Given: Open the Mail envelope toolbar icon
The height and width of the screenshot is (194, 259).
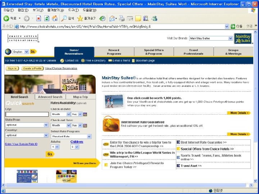Looking at the screenshot, I should (112, 18).
